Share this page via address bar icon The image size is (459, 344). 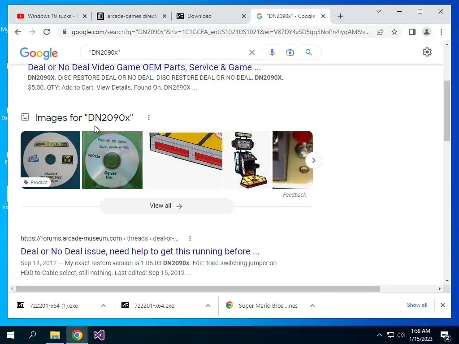tap(380, 32)
